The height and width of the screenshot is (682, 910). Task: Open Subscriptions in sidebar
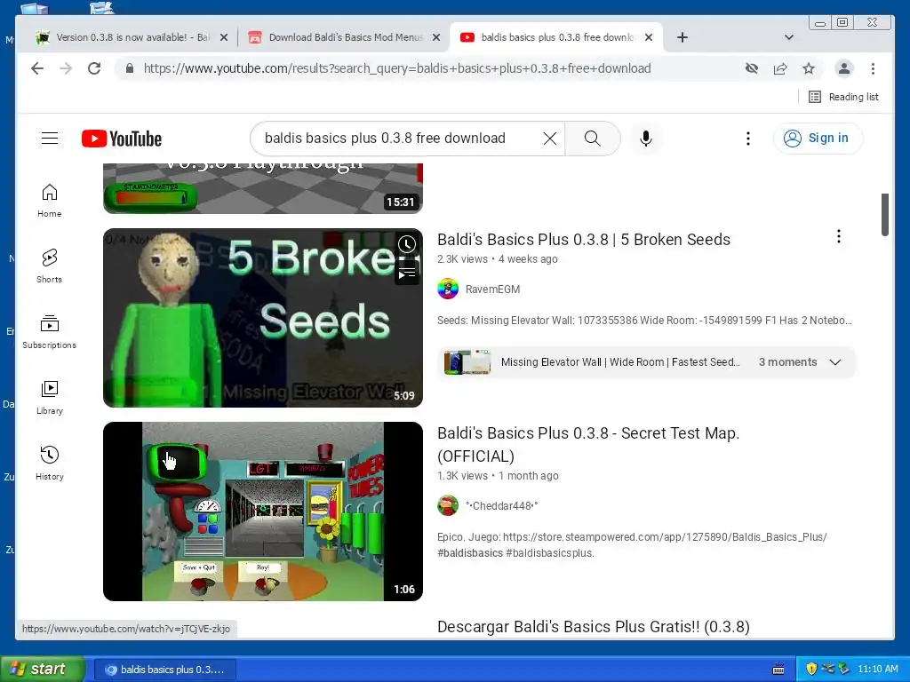coord(50,332)
